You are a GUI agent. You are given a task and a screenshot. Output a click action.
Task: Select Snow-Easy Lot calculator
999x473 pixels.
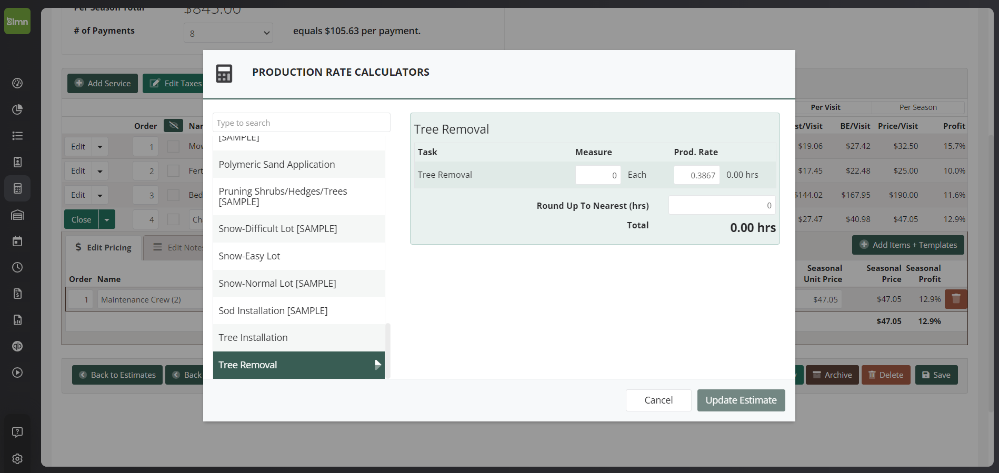click(299, 256)
